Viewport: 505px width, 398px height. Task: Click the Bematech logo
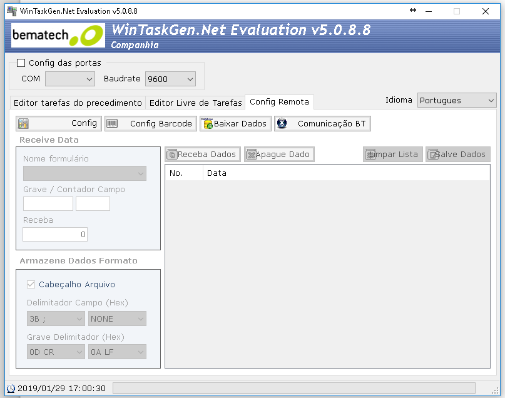(x=58, y=36)
